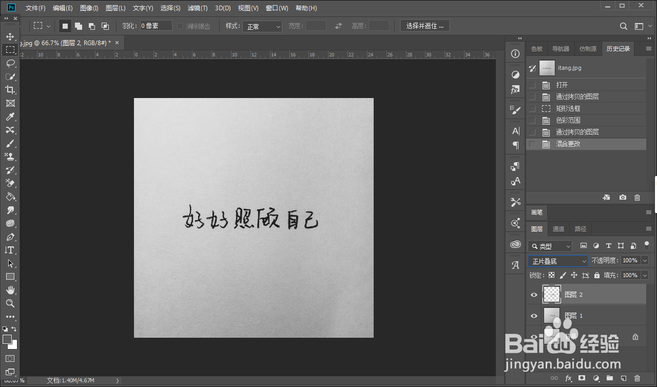Open the 不透明度 opacity dropdown arrow

pyautogui.click(x=645, y=261)
